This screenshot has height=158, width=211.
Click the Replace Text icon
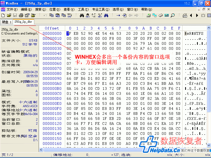click(x=94, y=16)
